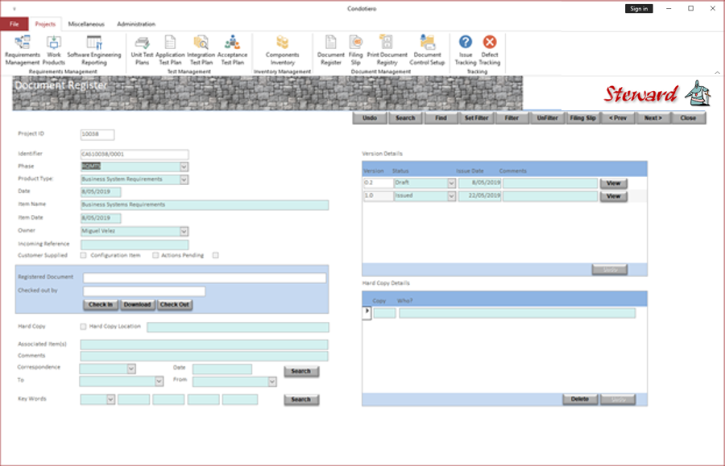Open Components Inventory
This screenshot has width=725, height=466.
[282, 50]
